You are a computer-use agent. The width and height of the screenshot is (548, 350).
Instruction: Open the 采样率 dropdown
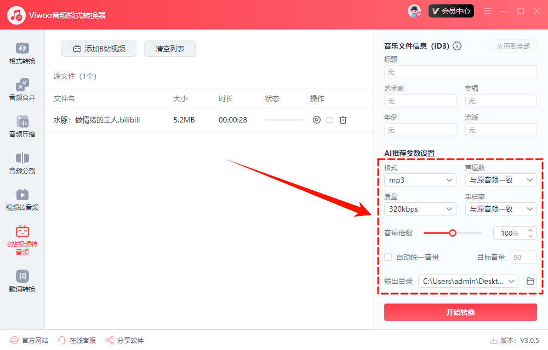(x=500, y=208)
